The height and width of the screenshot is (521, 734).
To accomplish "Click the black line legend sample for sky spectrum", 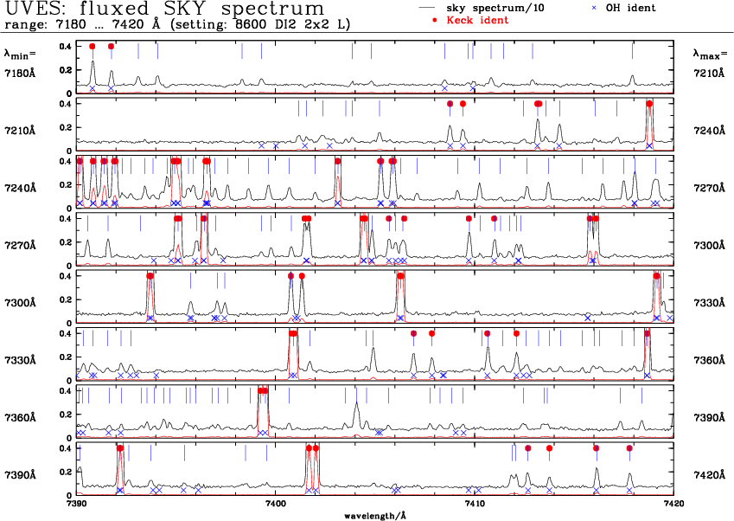I will point(428,8).
